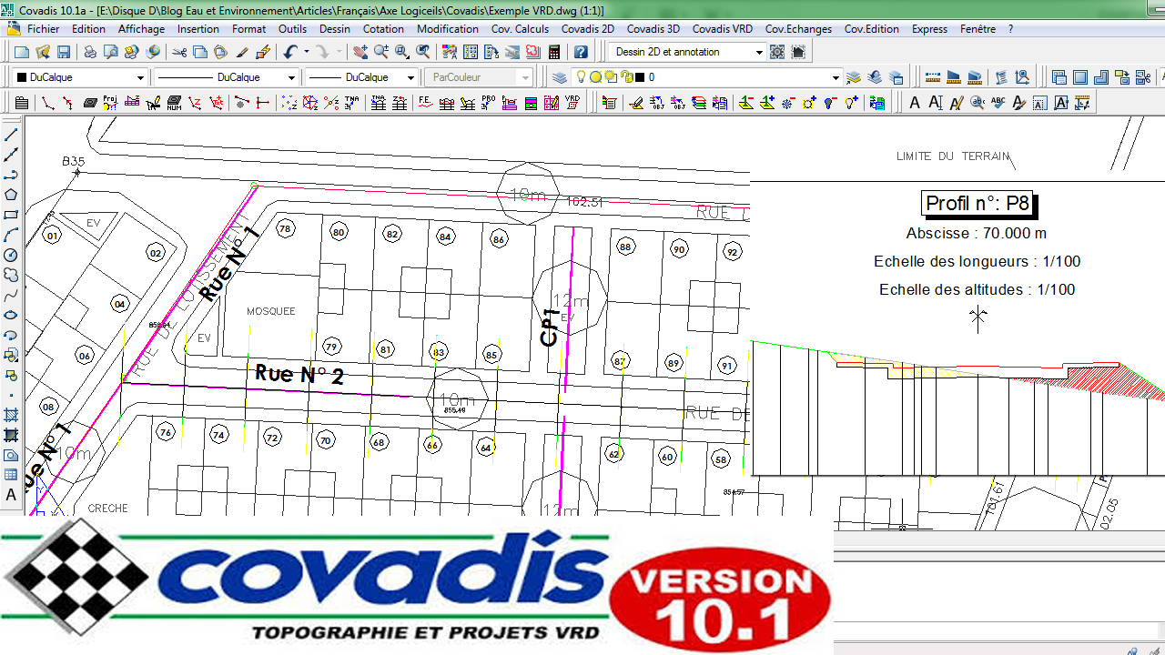
Task: Click the F.E. icon in the Covadis toolbar
Action: (x=424, y=102)
